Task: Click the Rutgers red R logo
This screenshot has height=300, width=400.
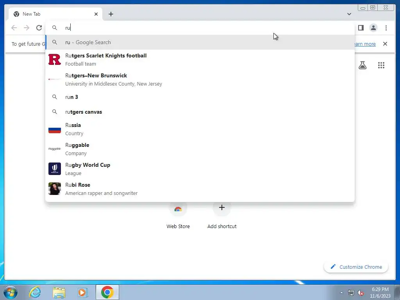Action: (55, 59)
